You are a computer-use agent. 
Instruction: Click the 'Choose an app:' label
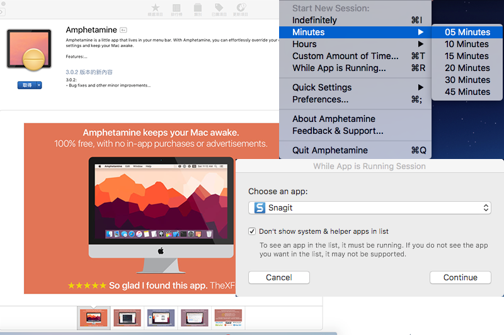tap(278, 191)
